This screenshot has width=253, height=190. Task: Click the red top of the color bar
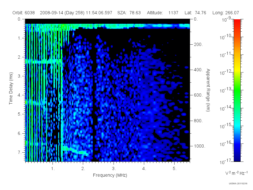pos(237,22)
